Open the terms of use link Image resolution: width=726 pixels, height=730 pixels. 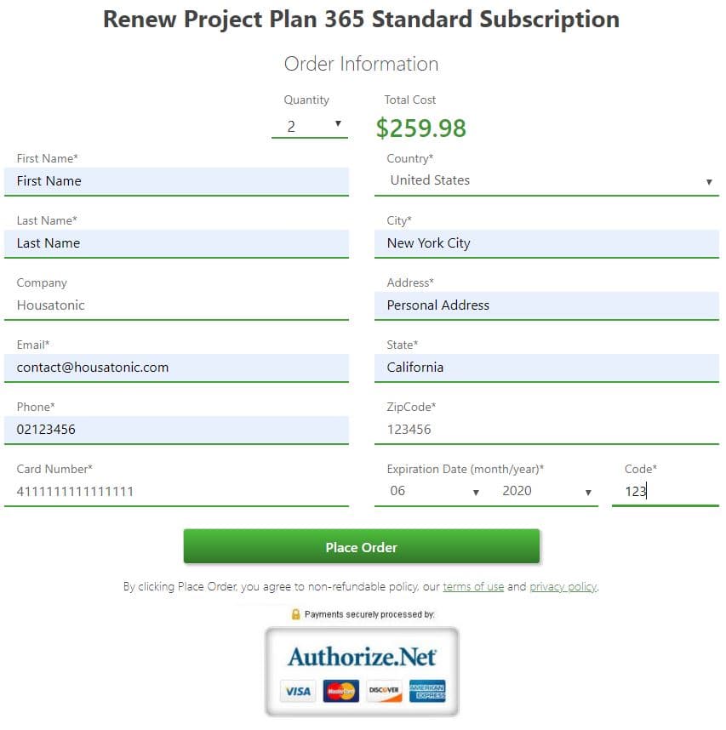[x=473, y=586]
